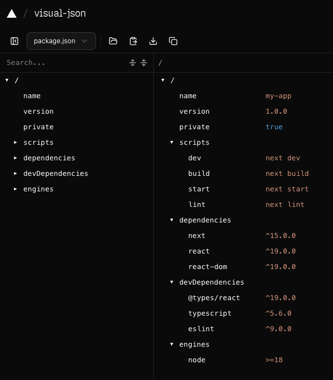
Task: Select the build key row
Action: [199, 174]
